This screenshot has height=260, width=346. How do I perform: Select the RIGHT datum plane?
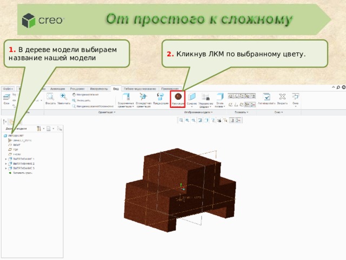pyautogui.click(x=15, y=145)
